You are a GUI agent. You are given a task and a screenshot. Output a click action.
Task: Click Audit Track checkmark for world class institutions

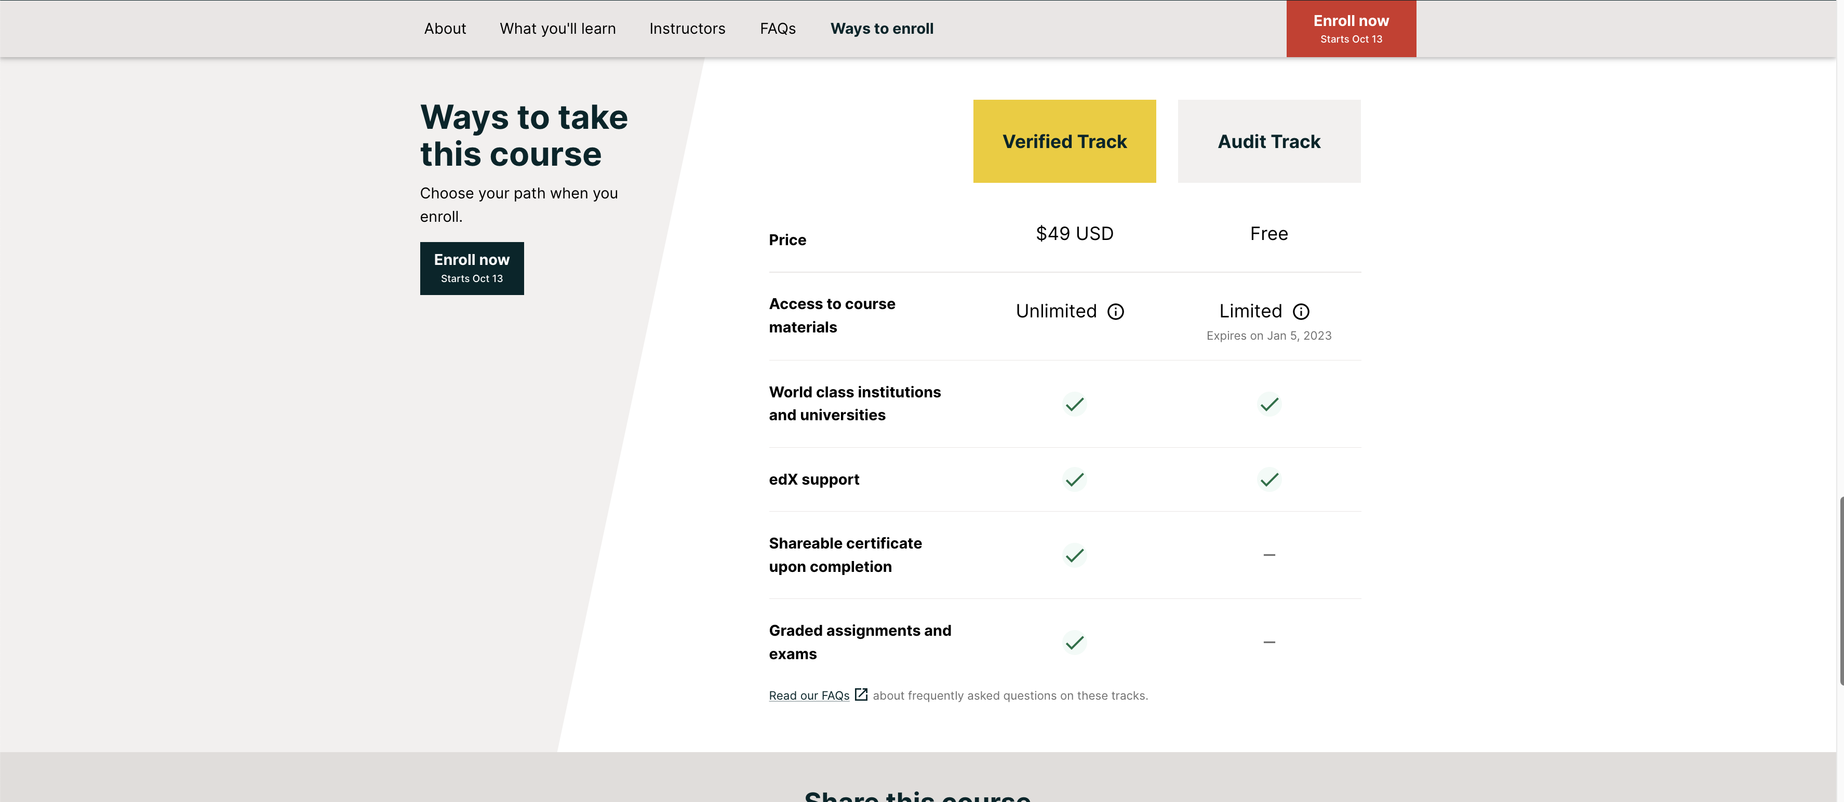pyautogui.click(x=1268, y=404)
